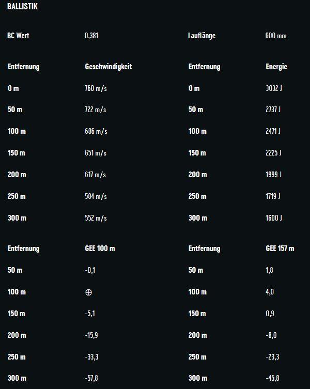The height and width of the screenshot is (389, 310).
Task: Click the muzzle velocity 760 m/s value
Action: pyautogui.click(x=96, y=88)
